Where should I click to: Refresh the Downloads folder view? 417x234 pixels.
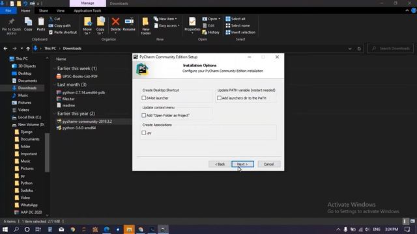point(359,49)
